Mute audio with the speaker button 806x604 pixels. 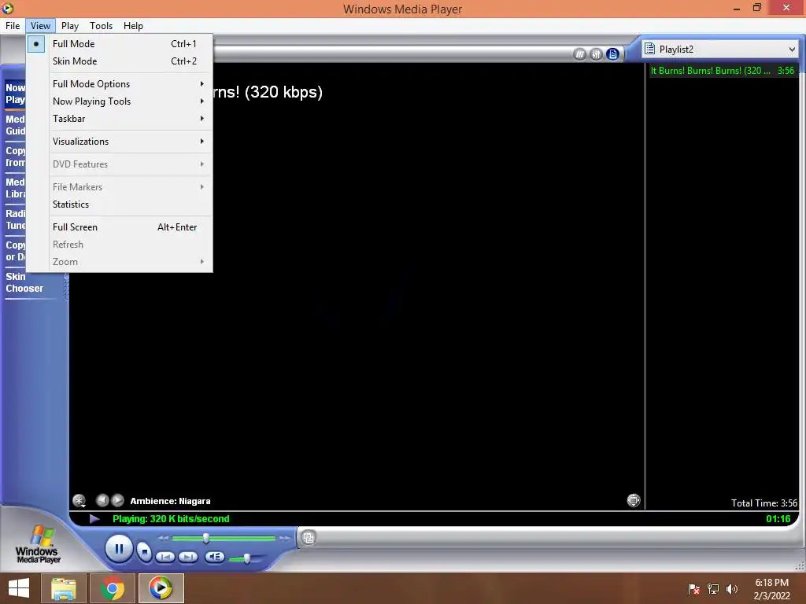tap(214, 557)
